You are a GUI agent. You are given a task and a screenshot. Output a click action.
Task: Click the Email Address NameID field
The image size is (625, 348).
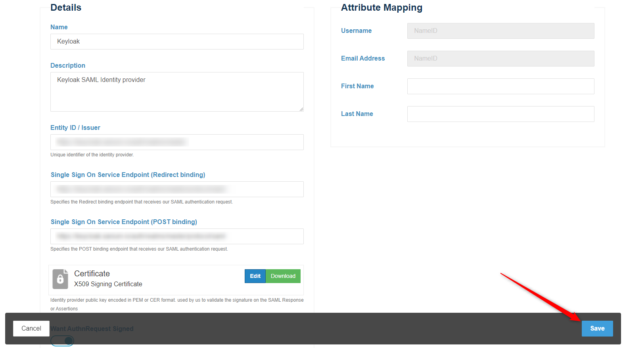coord(500,59)
